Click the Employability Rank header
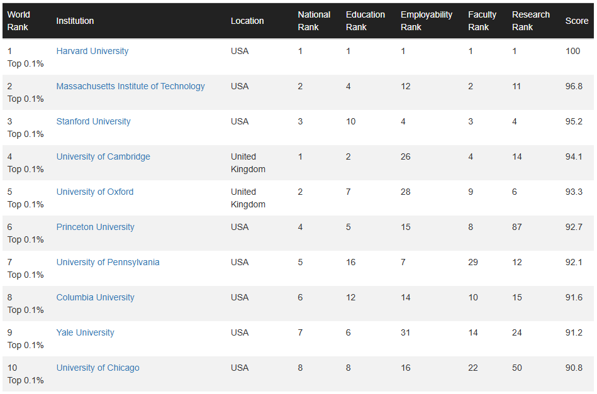 click(x=426, y=21)
